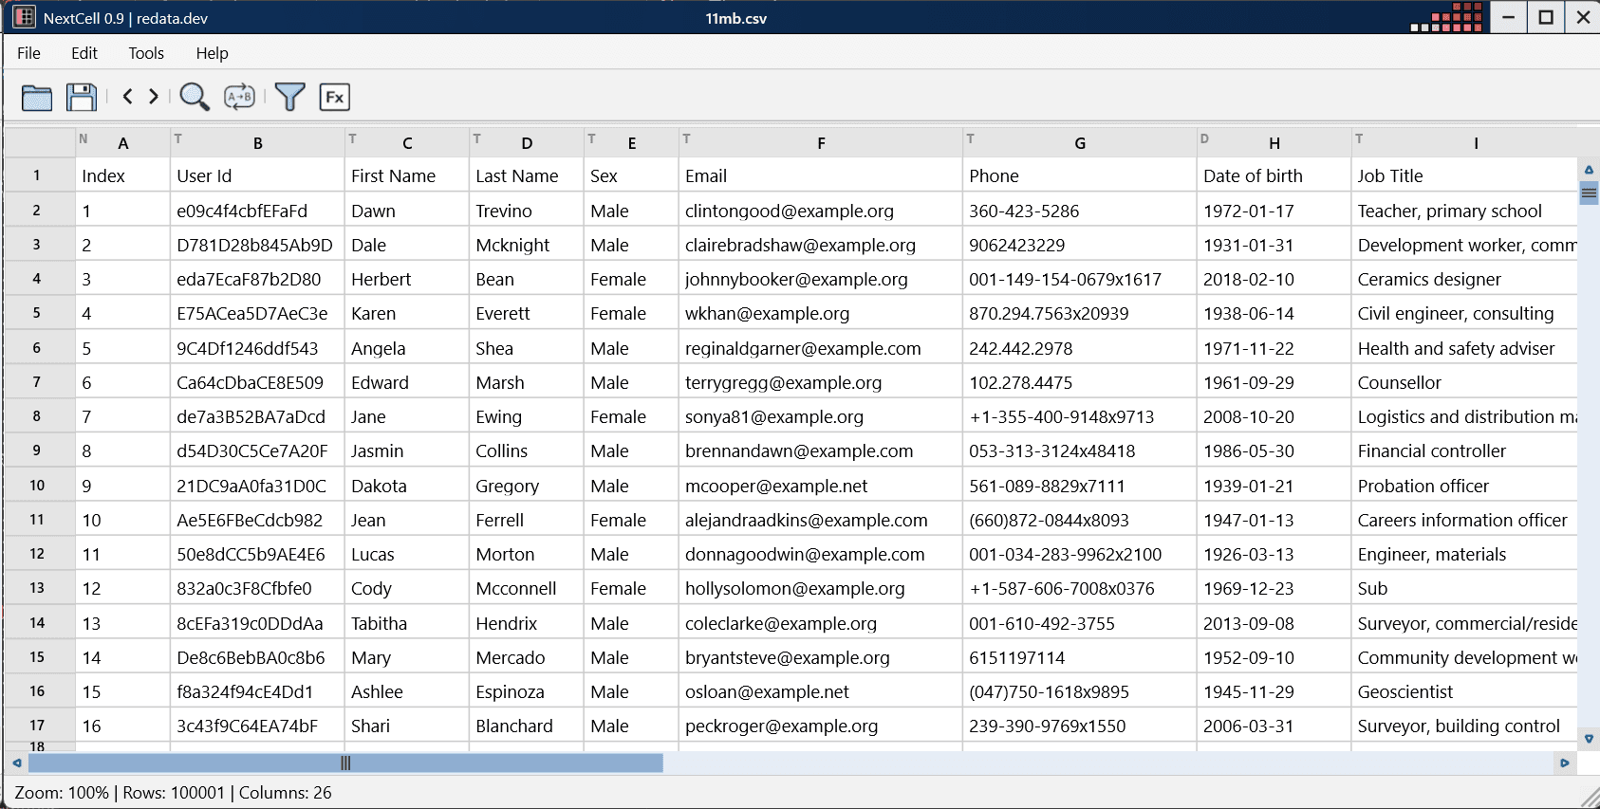Image resolution: width=1600 pixels, height=809 pixels.
Task: Select the cell 'Geoscientist'
Action: (x=1463, y=691)
